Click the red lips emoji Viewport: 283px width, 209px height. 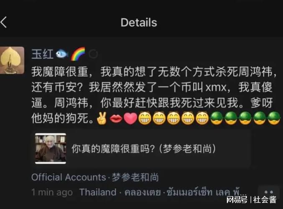pos(116,118)
